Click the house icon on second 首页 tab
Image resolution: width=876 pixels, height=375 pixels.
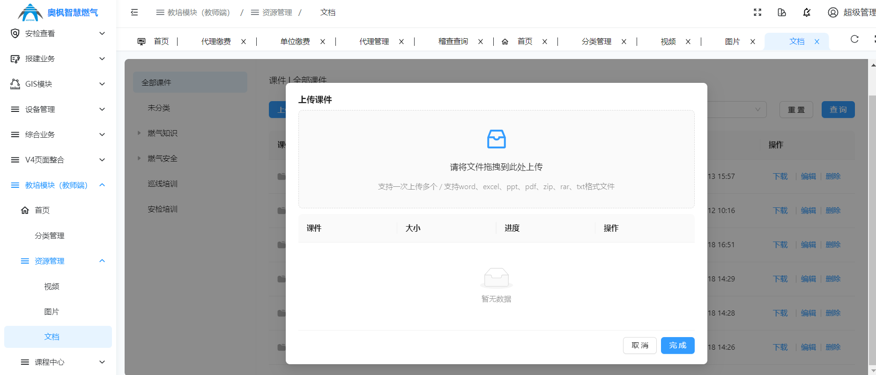pos(505,41)
